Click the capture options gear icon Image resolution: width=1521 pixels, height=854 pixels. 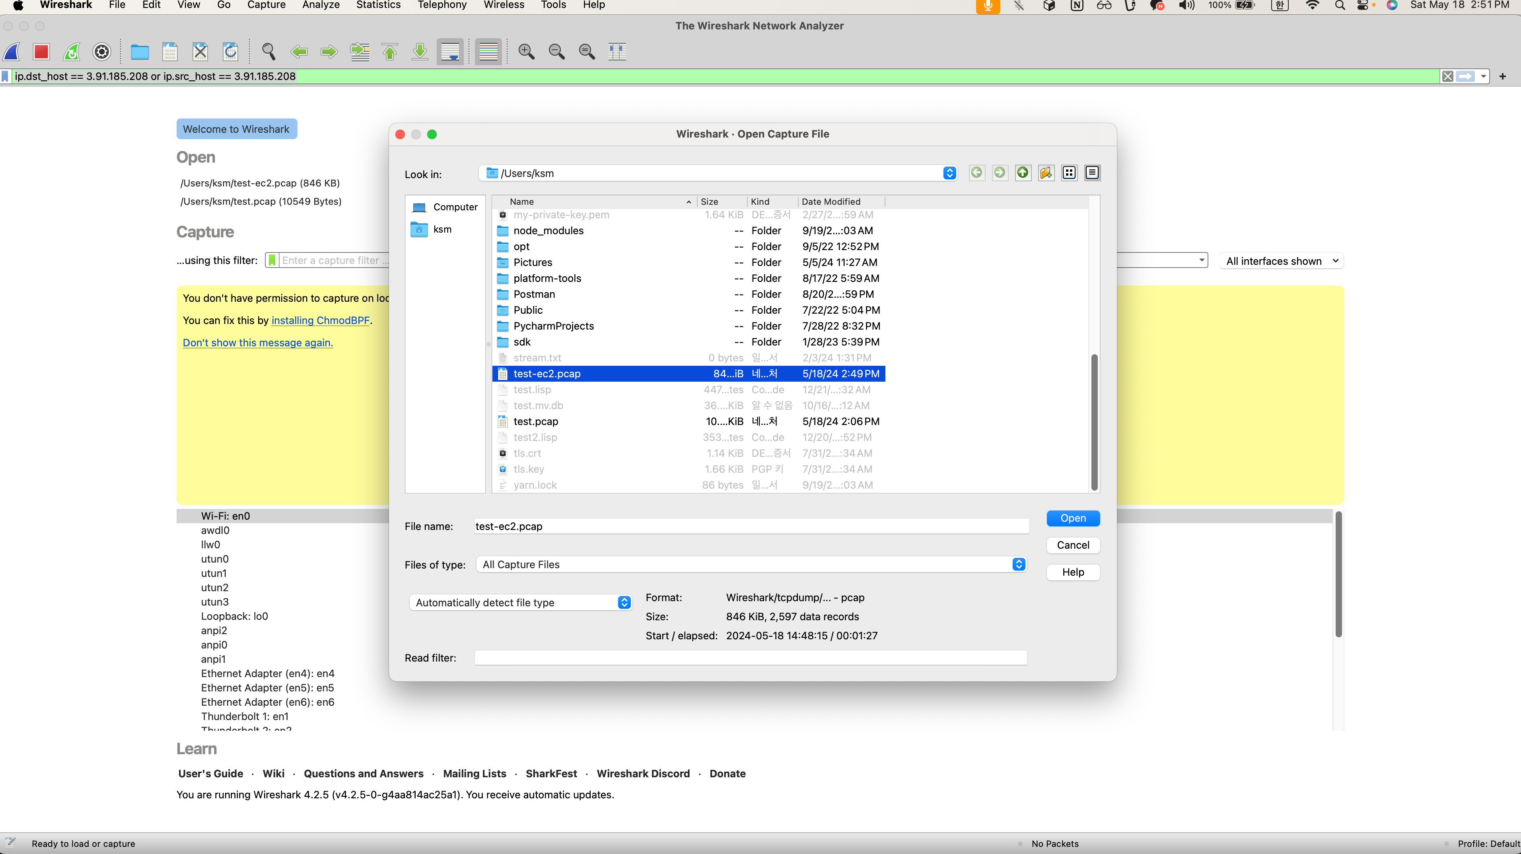101,52
